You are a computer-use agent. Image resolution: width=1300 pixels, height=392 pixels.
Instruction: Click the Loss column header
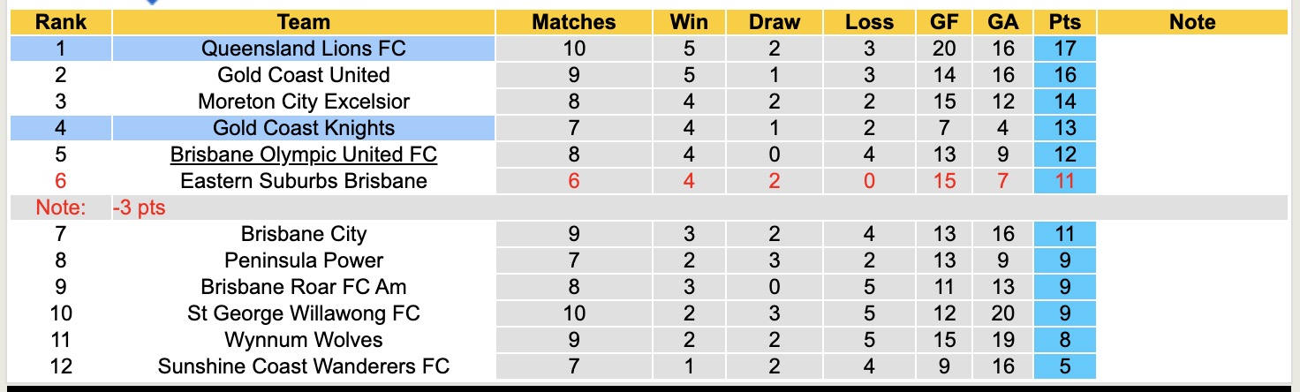click(869, 22)
